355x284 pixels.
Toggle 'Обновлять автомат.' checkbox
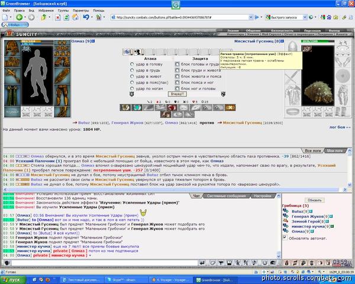285,238
